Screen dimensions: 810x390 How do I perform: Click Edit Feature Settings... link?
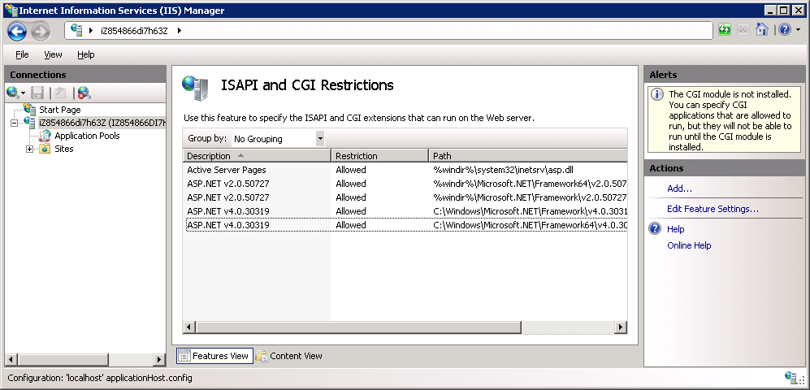(x=713, y=209)
